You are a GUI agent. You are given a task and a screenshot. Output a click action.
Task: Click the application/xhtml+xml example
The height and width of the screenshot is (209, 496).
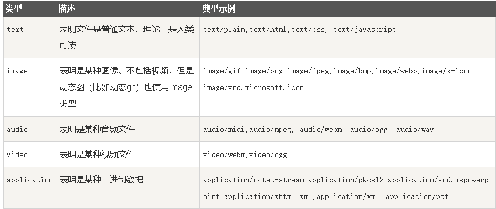coord(268,196)
